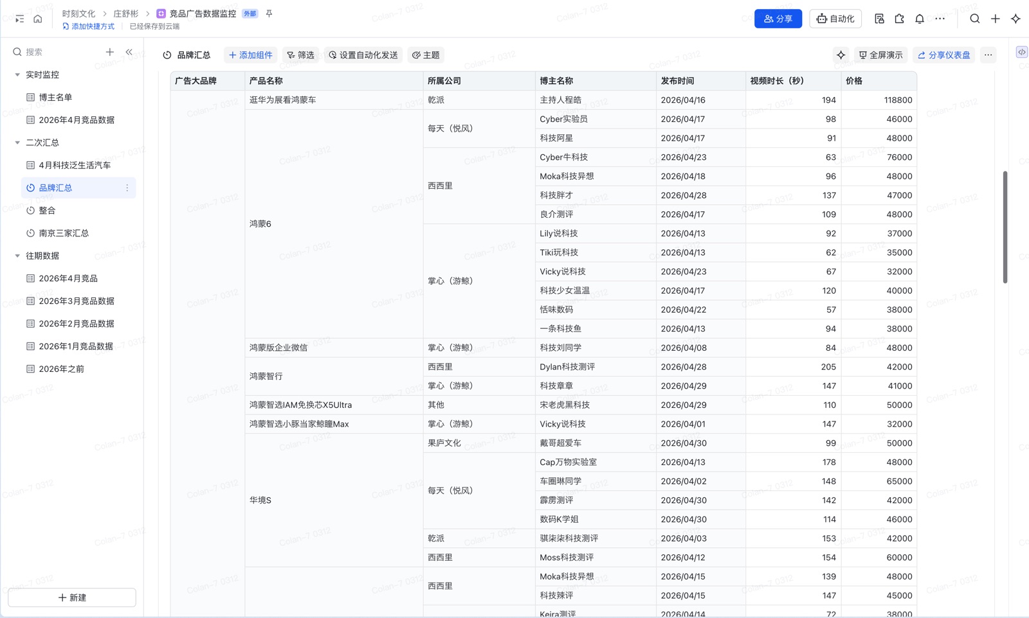Click the plus icon in top bar

pyautogui.click(x=996, y=19)
